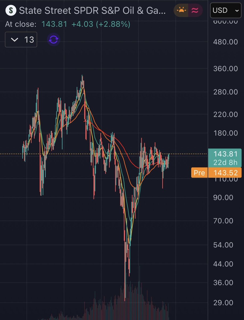
Task: Click the +4.03 (+2.88%) change value
Action: pyautogui.click(x=101, y=24)
